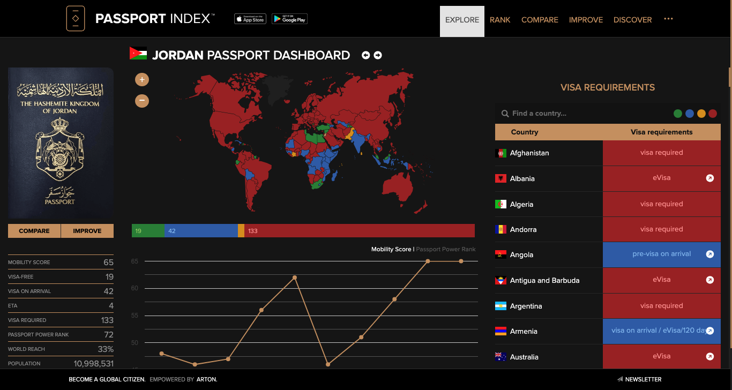Click the Passport Index logo icon
The image size is (732, 390).
(76, 18)
